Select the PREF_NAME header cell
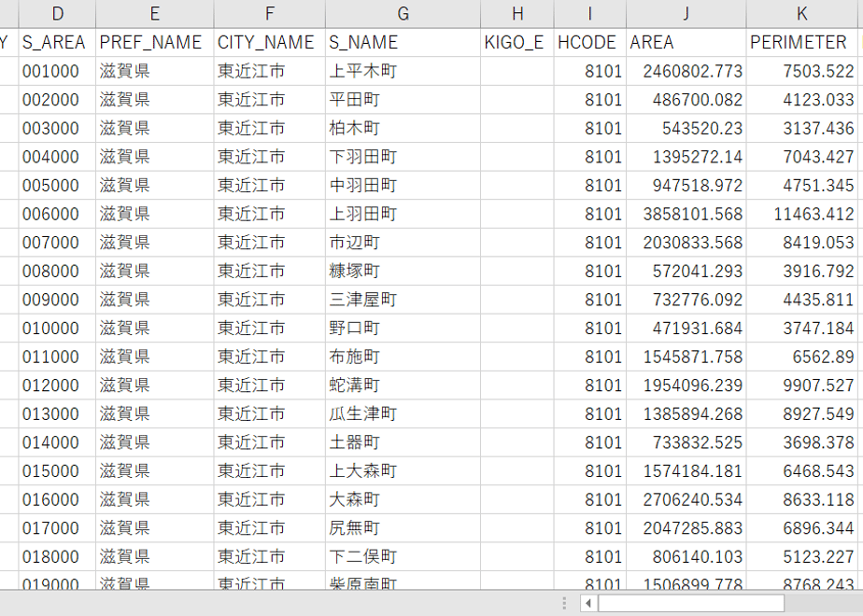863x616 pixels. click(155, 42)
